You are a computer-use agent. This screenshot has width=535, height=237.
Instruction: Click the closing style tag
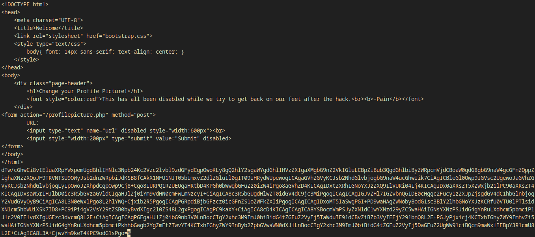tap(26, 60)
